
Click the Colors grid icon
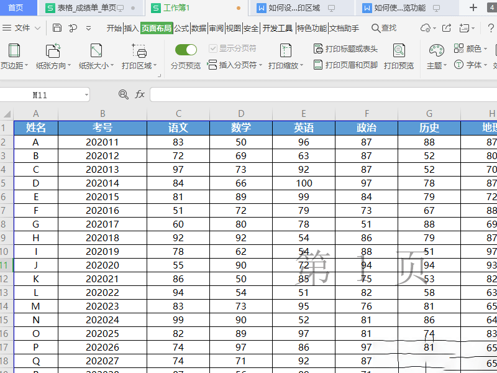click(x=458, y=48)
